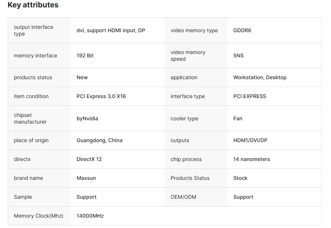Screen dimensions: 331x228
Task: Click the 14 nanometers chip process value
Action: (x=251, y=159)
